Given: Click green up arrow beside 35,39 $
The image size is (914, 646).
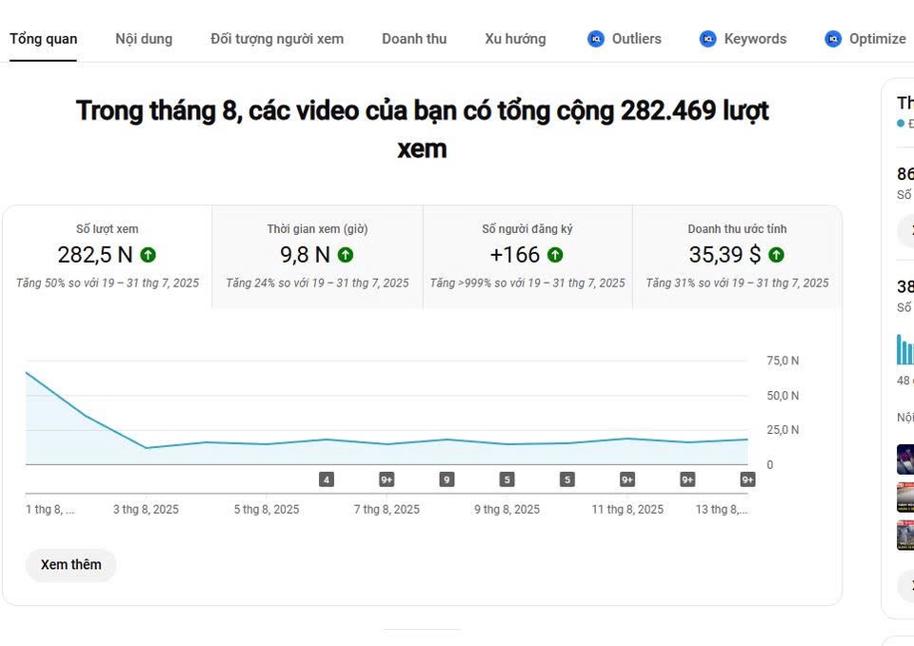Looking at the screenshot, I should pyautogui.click(x=777, y=255).
